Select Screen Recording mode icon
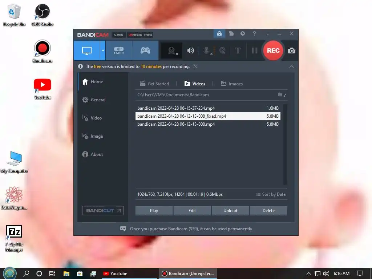This screenshot has width=372, height=279. pos(86,50)
